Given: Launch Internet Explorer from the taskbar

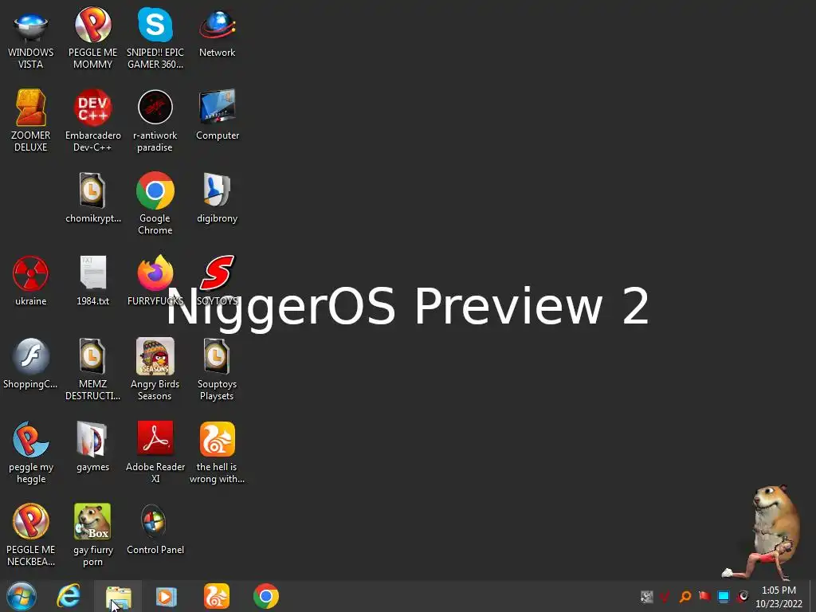Looking at the screenshot, I should tap(69, 596).
